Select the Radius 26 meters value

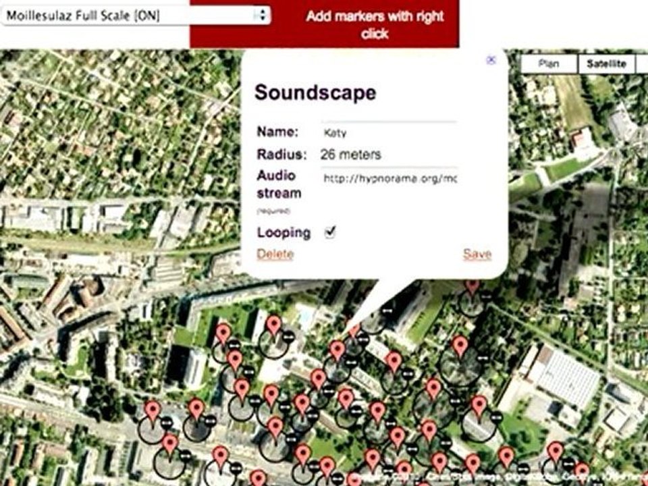tap(350, 155)
